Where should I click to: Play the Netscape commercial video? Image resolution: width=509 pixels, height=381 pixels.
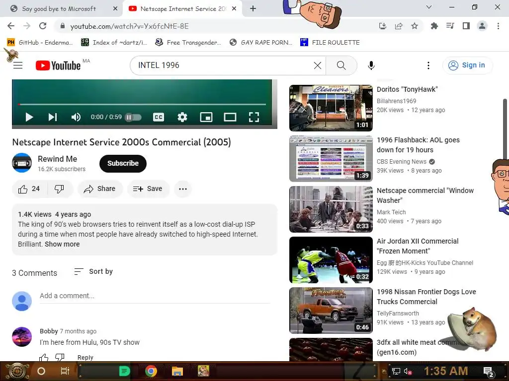click(29, 117)
